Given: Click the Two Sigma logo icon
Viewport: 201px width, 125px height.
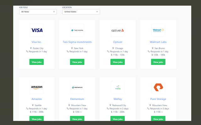Looking at the screenshot, I should (x=77, y=30).
